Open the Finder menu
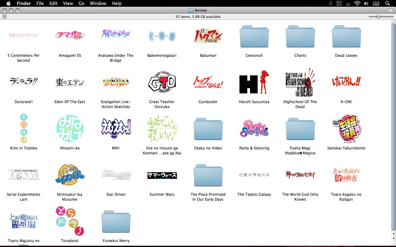The image size is (396, 247). (x=24, y=3)
